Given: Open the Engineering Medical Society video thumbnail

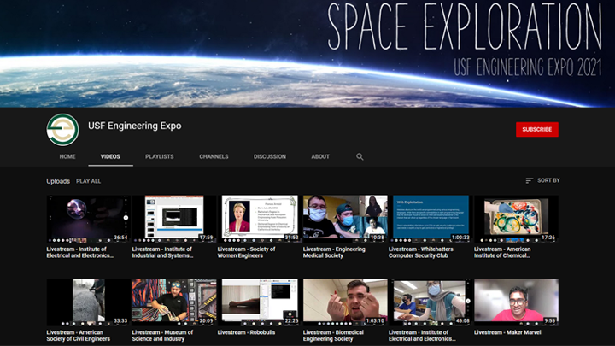Looking at the screenshot, I should click(x=345, y=219).
